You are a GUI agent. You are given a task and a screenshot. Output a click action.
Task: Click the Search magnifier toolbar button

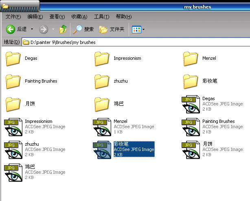tap(83, 29)
